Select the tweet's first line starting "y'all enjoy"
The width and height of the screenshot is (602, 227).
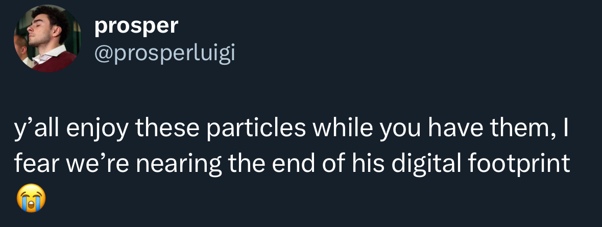coord(291,129)
